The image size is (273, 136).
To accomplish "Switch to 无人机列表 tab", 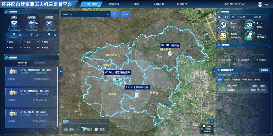I will click(x=40, y=62).
